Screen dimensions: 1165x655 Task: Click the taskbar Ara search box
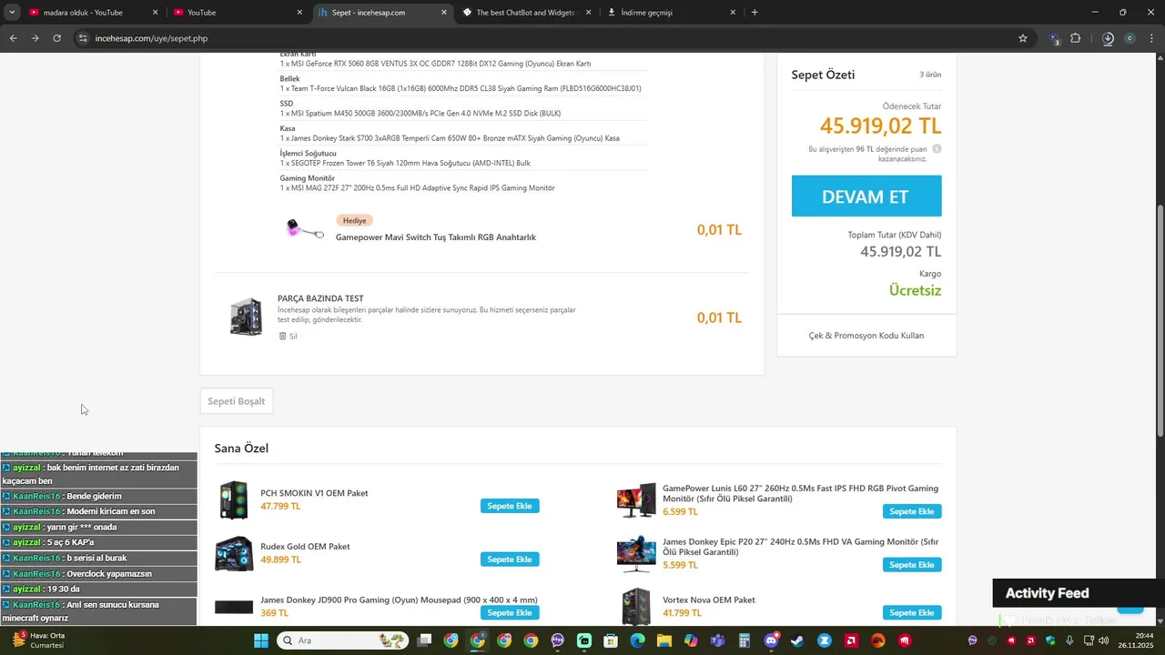(341, 640)
